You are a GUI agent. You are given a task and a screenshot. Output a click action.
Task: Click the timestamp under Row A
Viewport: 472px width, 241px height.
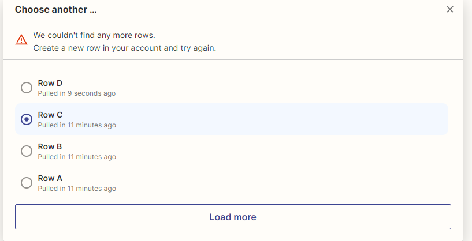click(77, 189)
